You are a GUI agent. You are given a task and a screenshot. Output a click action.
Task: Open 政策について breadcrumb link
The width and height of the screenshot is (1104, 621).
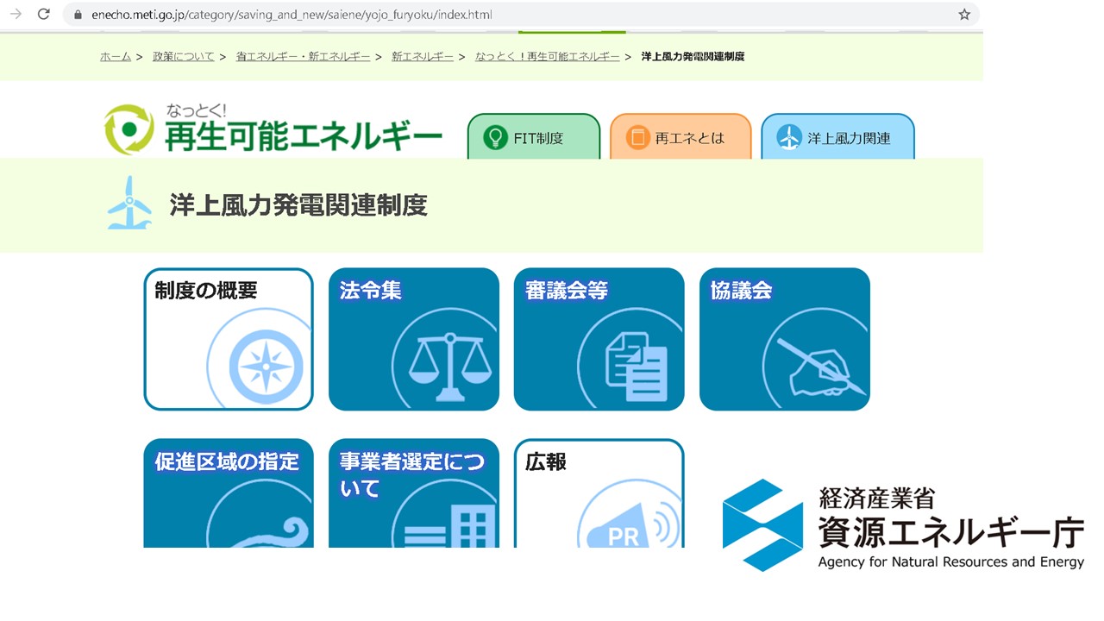[x=184, y=56]
